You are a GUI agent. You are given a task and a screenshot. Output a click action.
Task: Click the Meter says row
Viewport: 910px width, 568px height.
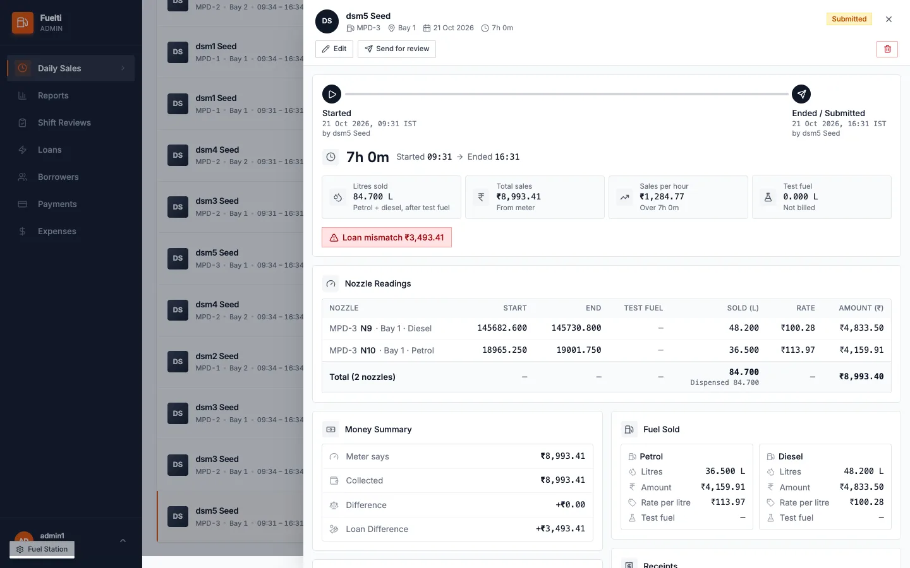458,456
